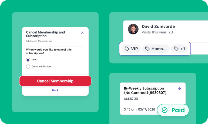The width and height of the screenshot is (208, 124).
Task: Click the David Zumvorde name
Action: pos(158,26)
